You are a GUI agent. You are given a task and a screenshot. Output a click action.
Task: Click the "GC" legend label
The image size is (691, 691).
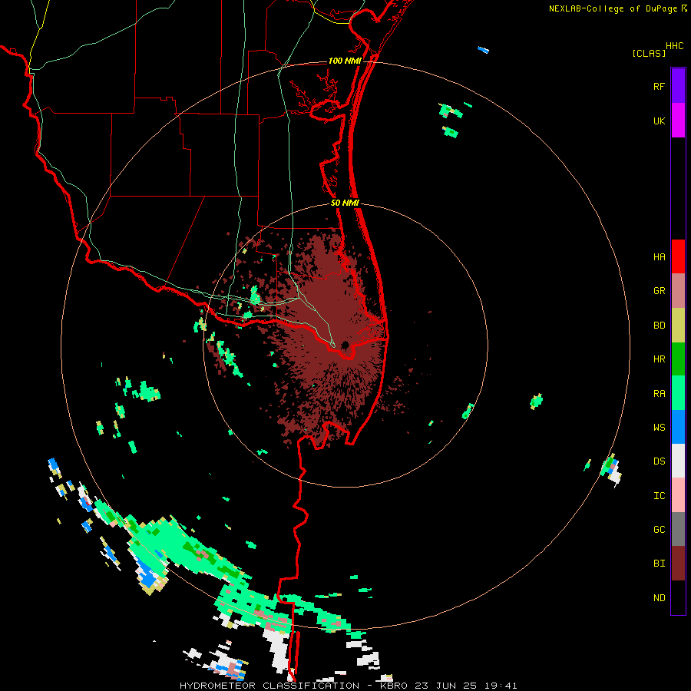click(x=659, y=530)
